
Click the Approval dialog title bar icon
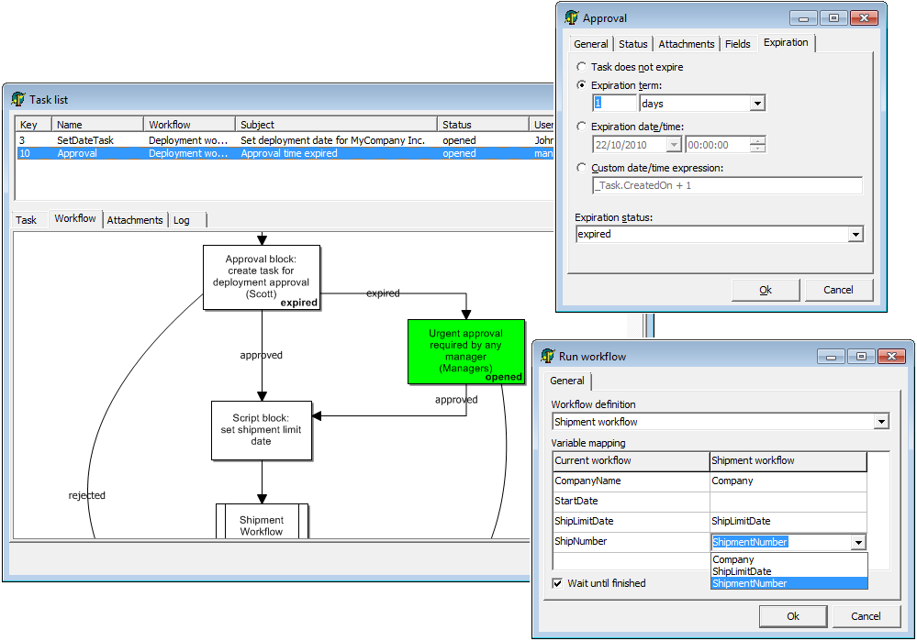[x=572, y=17]
